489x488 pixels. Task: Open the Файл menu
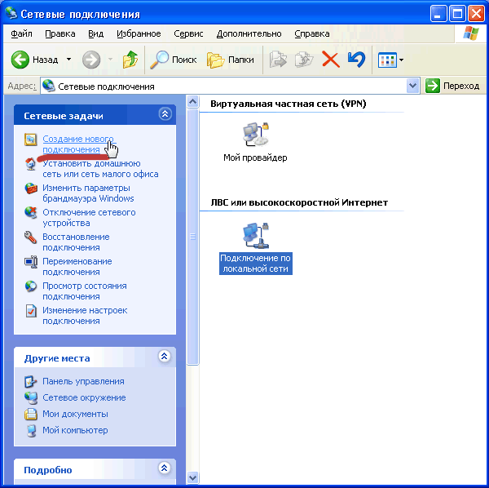[21, 33]
